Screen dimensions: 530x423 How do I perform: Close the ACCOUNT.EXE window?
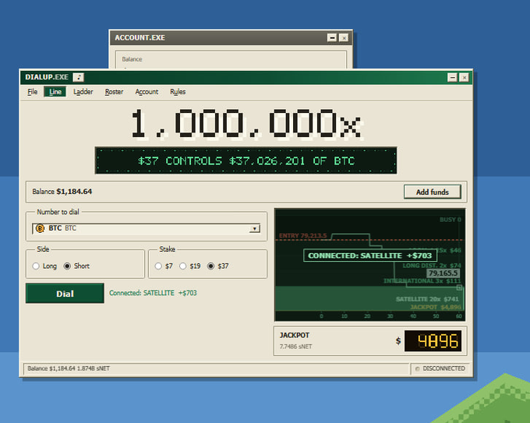coord(344,38)
